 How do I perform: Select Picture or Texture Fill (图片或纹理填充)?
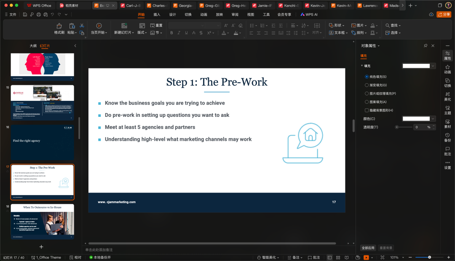click(x=367, y=93)
